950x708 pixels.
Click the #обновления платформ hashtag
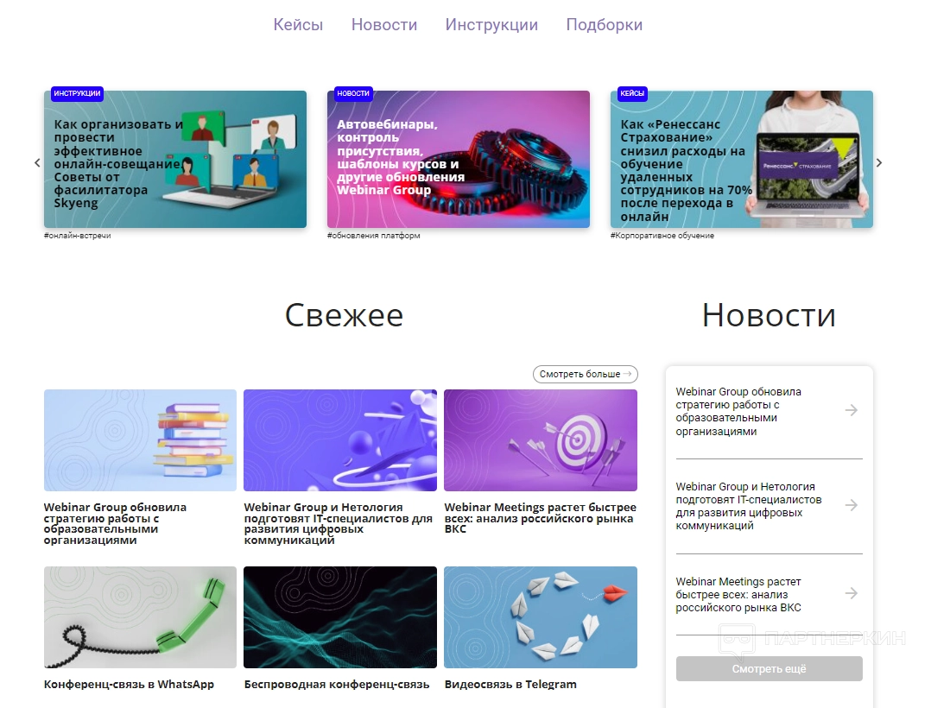(x=374, y=236)
